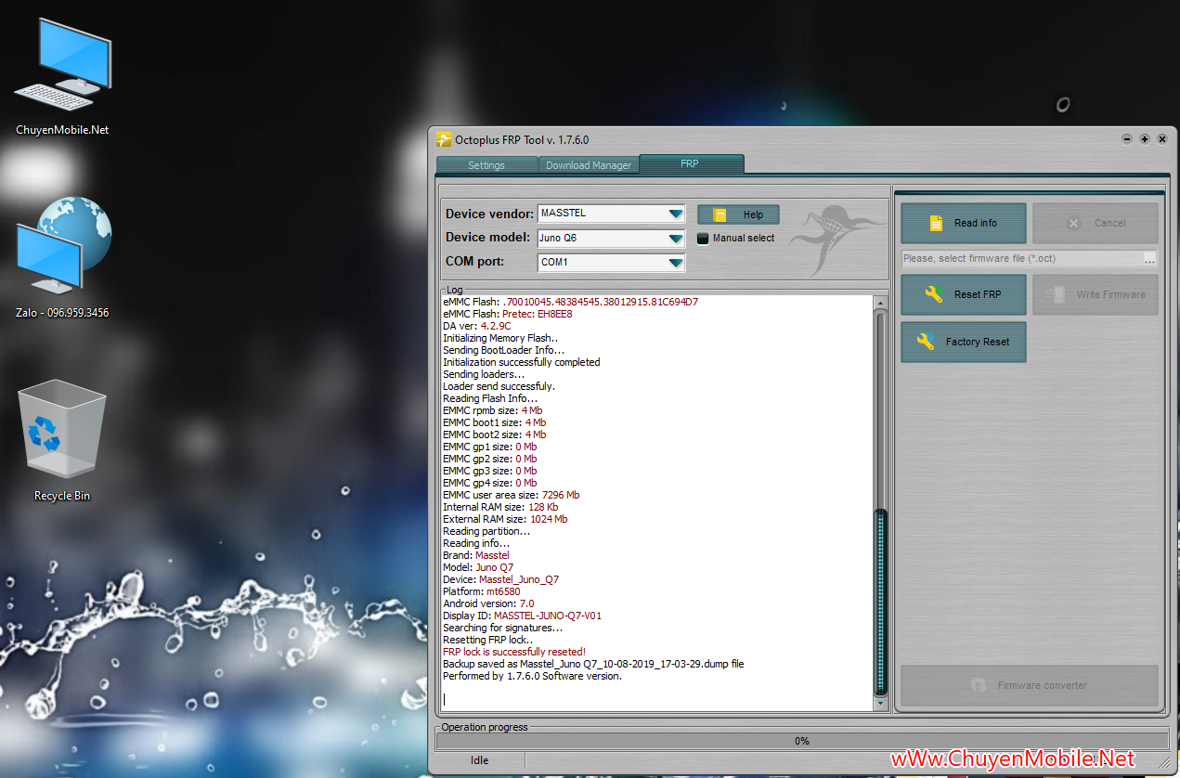Click log line 'EMMC user area size: 7296 Mb'
Image resolution: width=1180 pixels, height=778 pixels.
512,495
